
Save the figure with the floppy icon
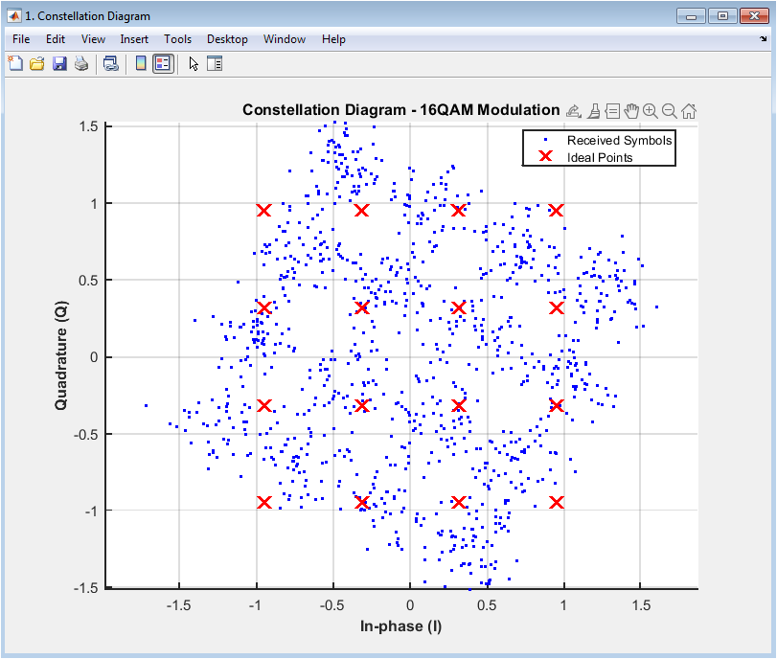click(59, 63)
